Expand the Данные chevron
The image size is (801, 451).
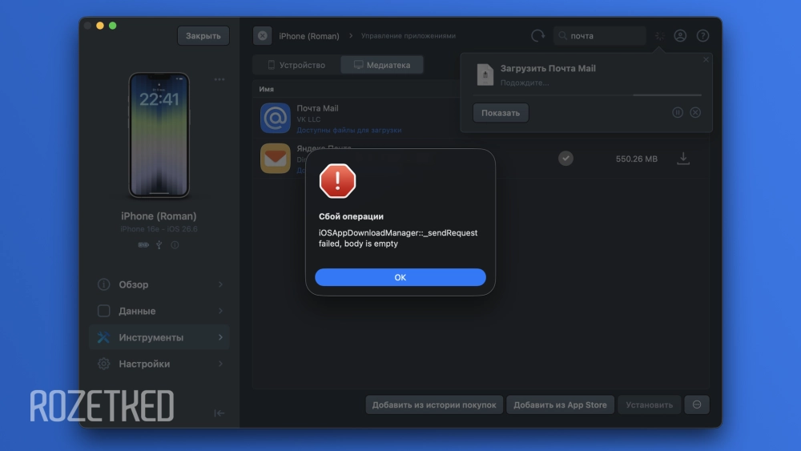[x=221, y=311]
